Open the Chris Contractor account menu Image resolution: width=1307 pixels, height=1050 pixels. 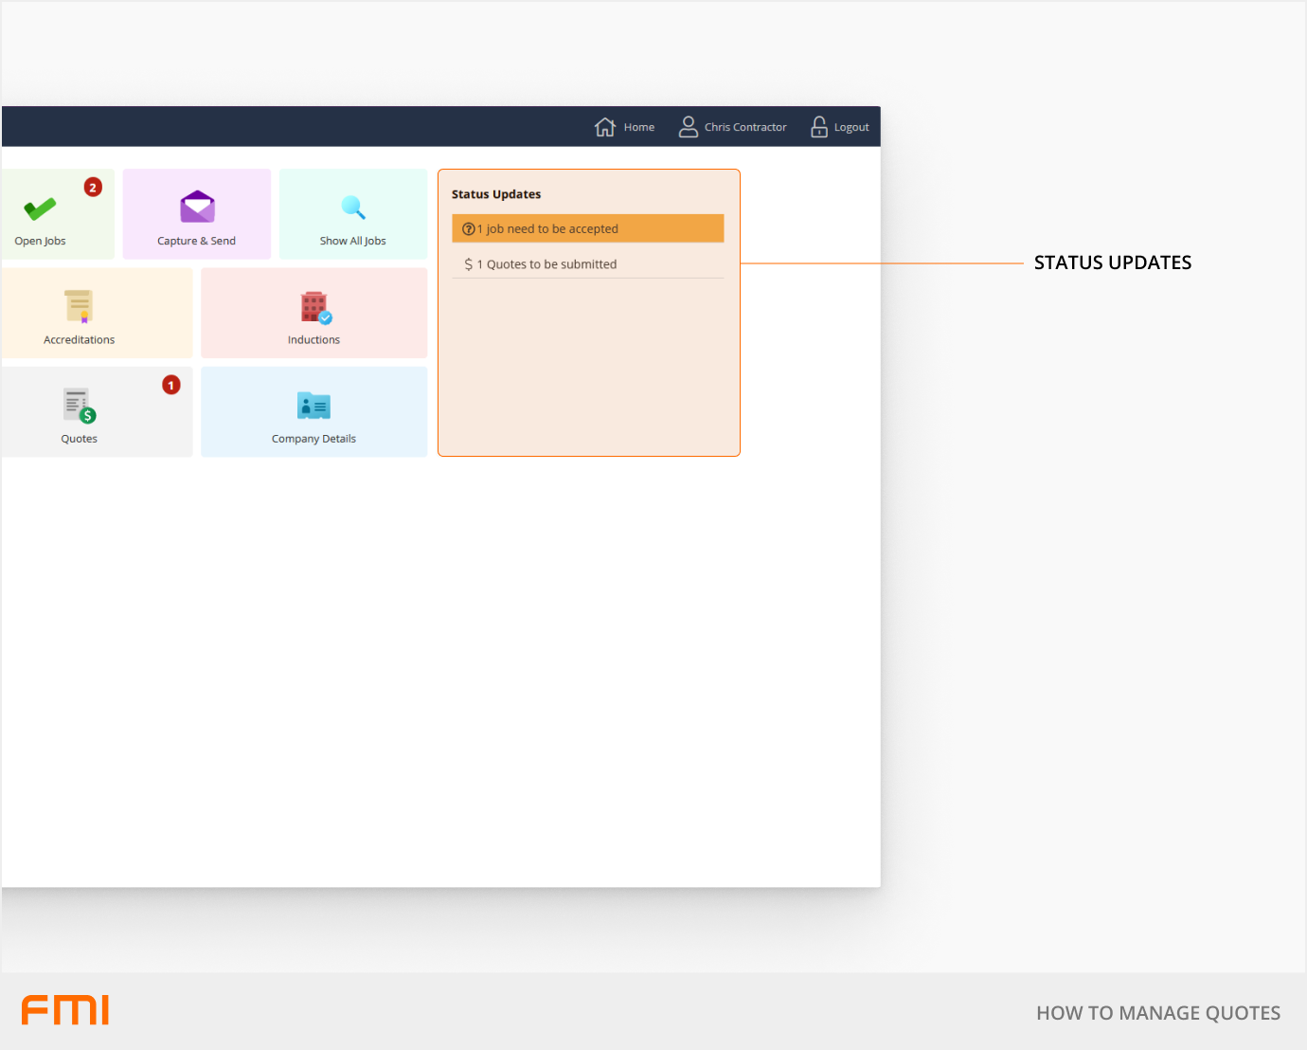coord(744,127)
